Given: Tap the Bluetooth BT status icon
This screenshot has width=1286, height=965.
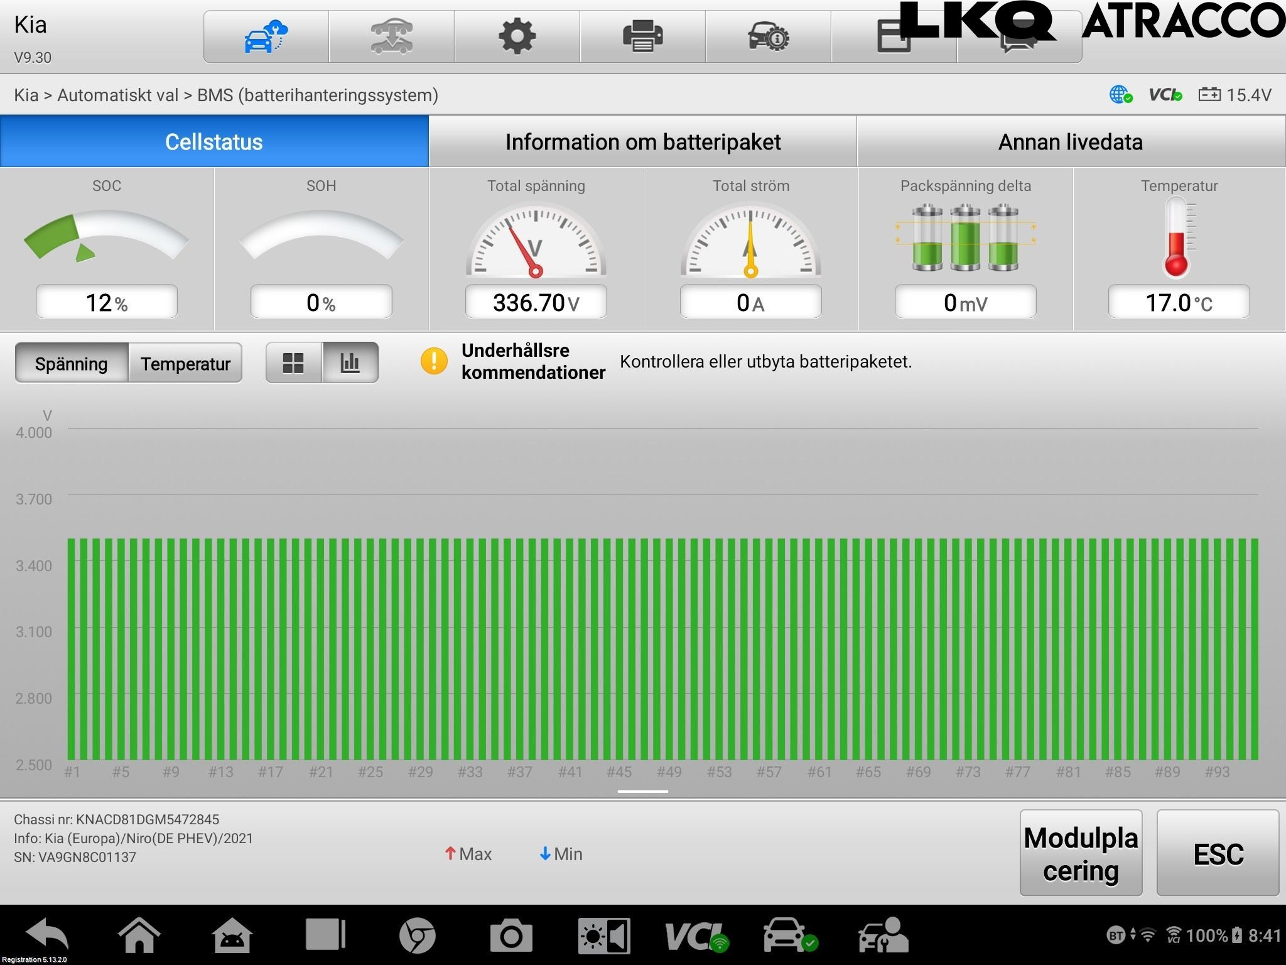Looking at the screenshot, I should coord(1116,935).
